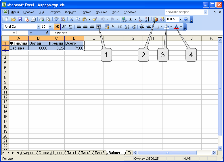This screenshot has width=224, height=162.
Task: Expand the Arial Cyr font name dropdown
Action: (x=39, y=27)
